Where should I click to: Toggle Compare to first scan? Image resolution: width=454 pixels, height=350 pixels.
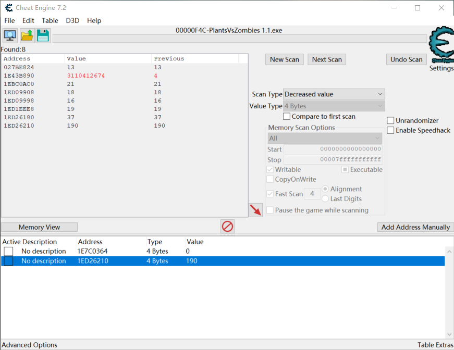(287, 116)
